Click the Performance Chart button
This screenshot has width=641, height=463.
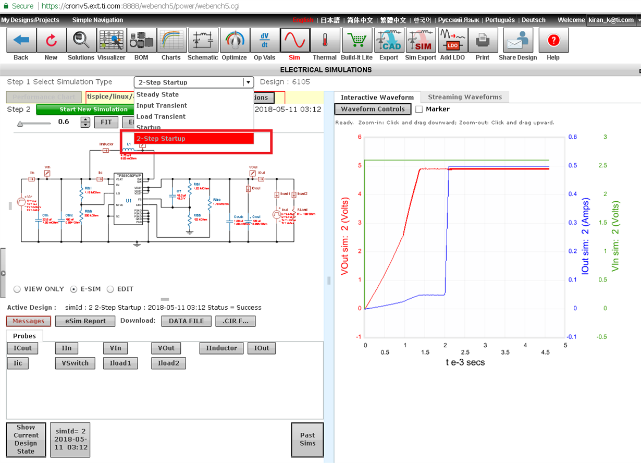(44, 97)
